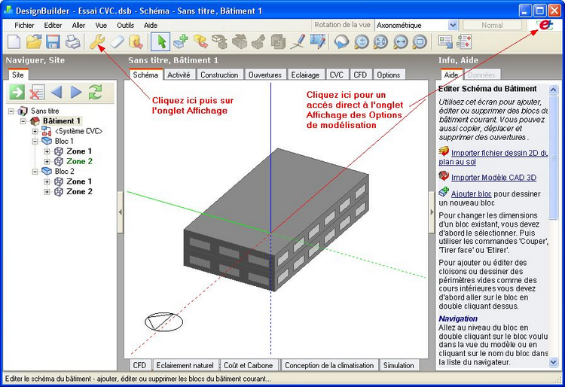
Task: Click the 'Ajouter bloc' link
Action: click(x=472, y=193)
